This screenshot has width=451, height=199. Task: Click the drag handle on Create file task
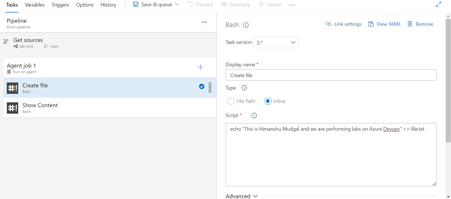pos(210,88)
